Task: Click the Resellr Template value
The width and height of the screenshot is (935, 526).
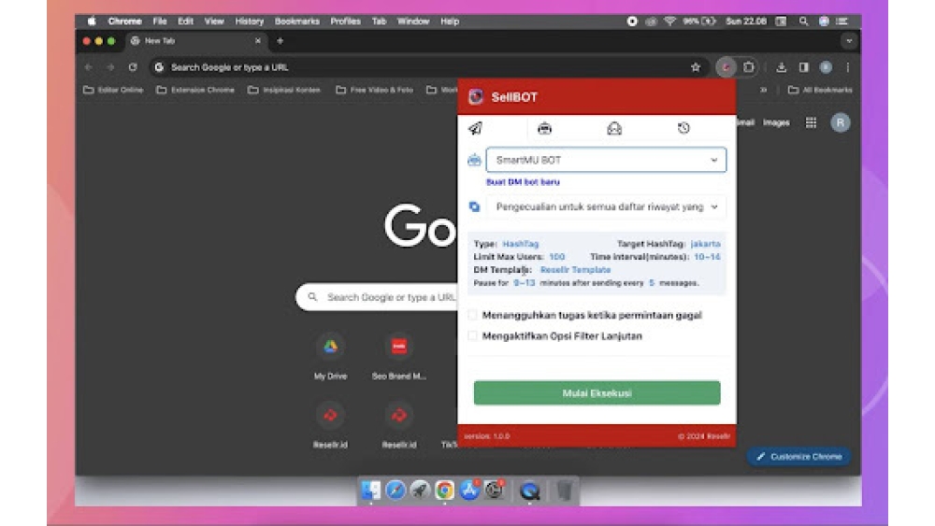Action: (x=575, y=270)
